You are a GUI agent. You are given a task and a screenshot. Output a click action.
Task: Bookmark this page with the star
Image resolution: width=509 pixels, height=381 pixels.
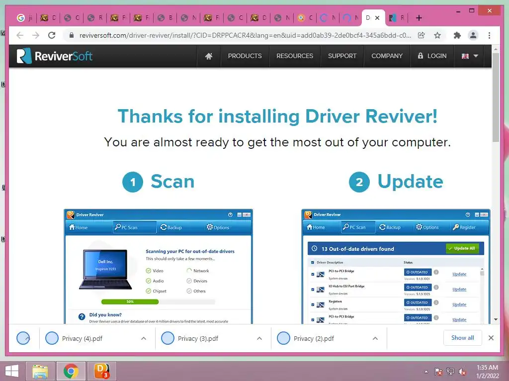(x=437, y=35)
